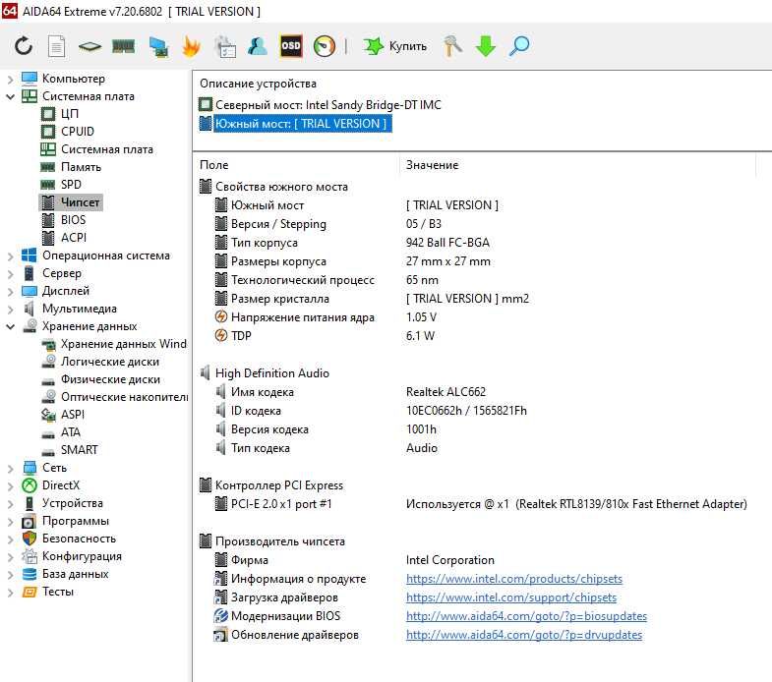This screenshot has height=682, width=772.
Task: Select the Программы tree item
Action: pyautogui.click(x=76, y=521)
